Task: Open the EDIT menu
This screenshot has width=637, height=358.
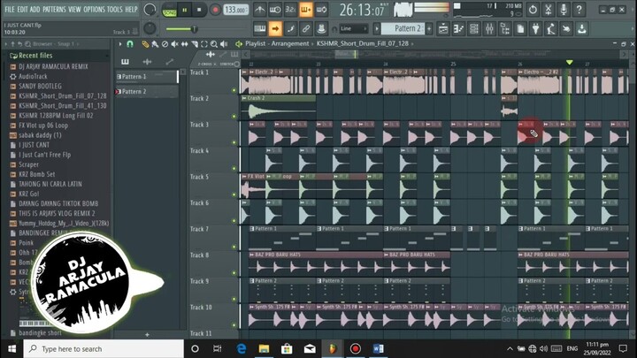Action: [22, 9]
